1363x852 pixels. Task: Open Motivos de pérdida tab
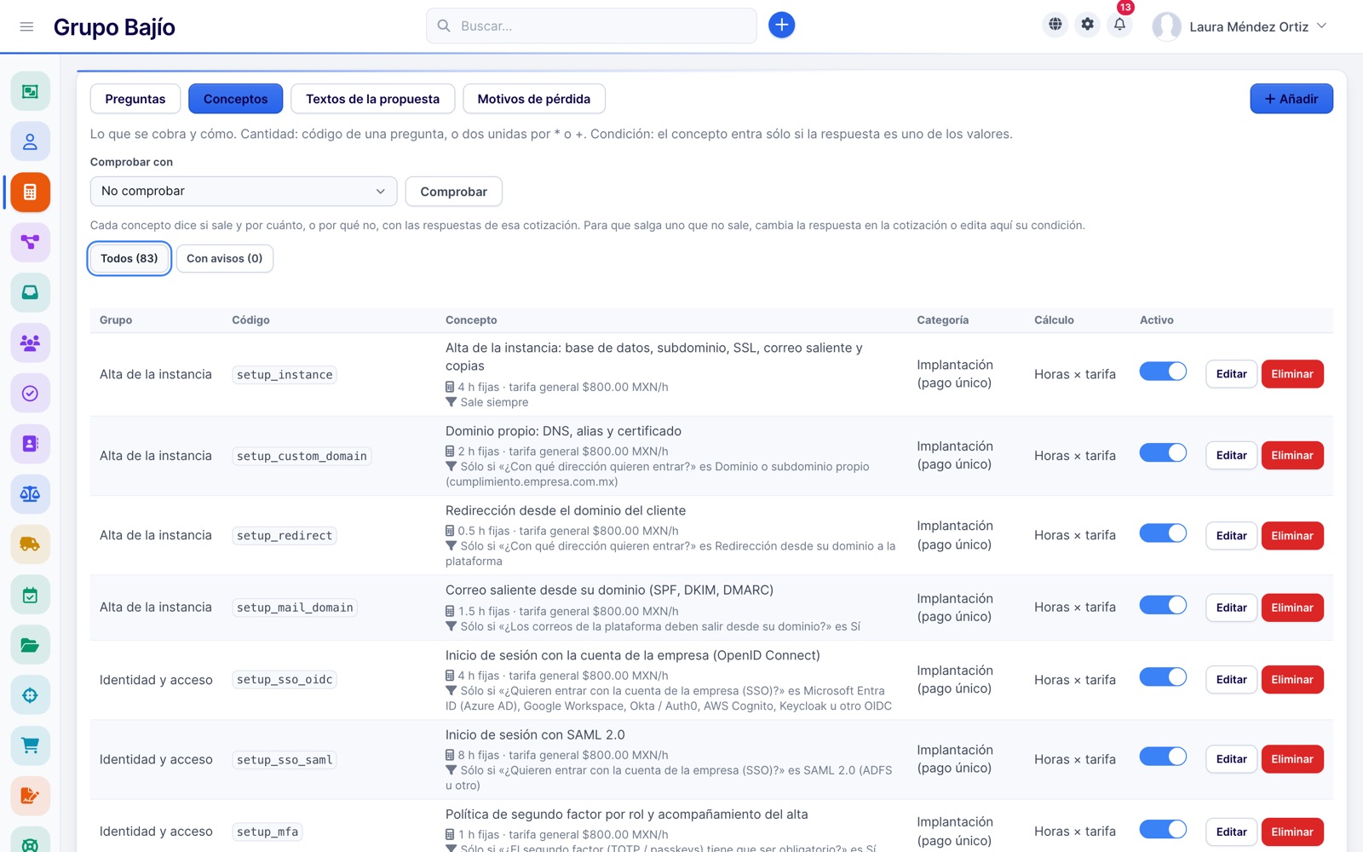(x=533, y=99)
